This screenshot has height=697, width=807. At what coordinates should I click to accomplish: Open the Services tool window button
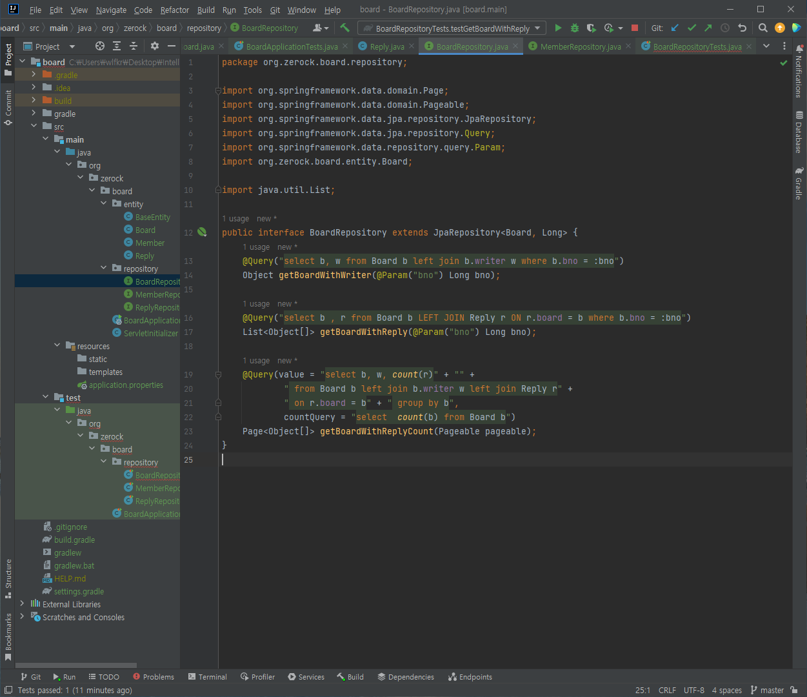306,676
